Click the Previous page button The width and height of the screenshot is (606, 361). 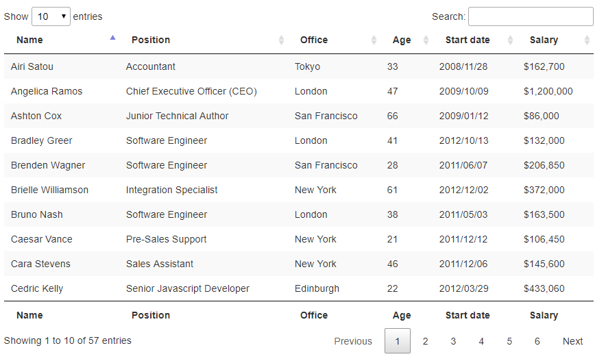[x=353, y=341]
